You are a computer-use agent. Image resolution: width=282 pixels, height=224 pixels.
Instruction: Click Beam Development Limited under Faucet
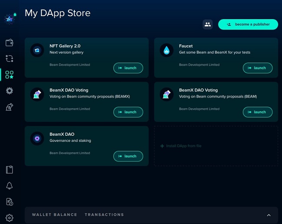coord(199,65)
